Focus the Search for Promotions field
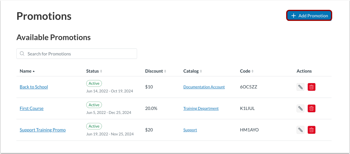 pos(80,54)
